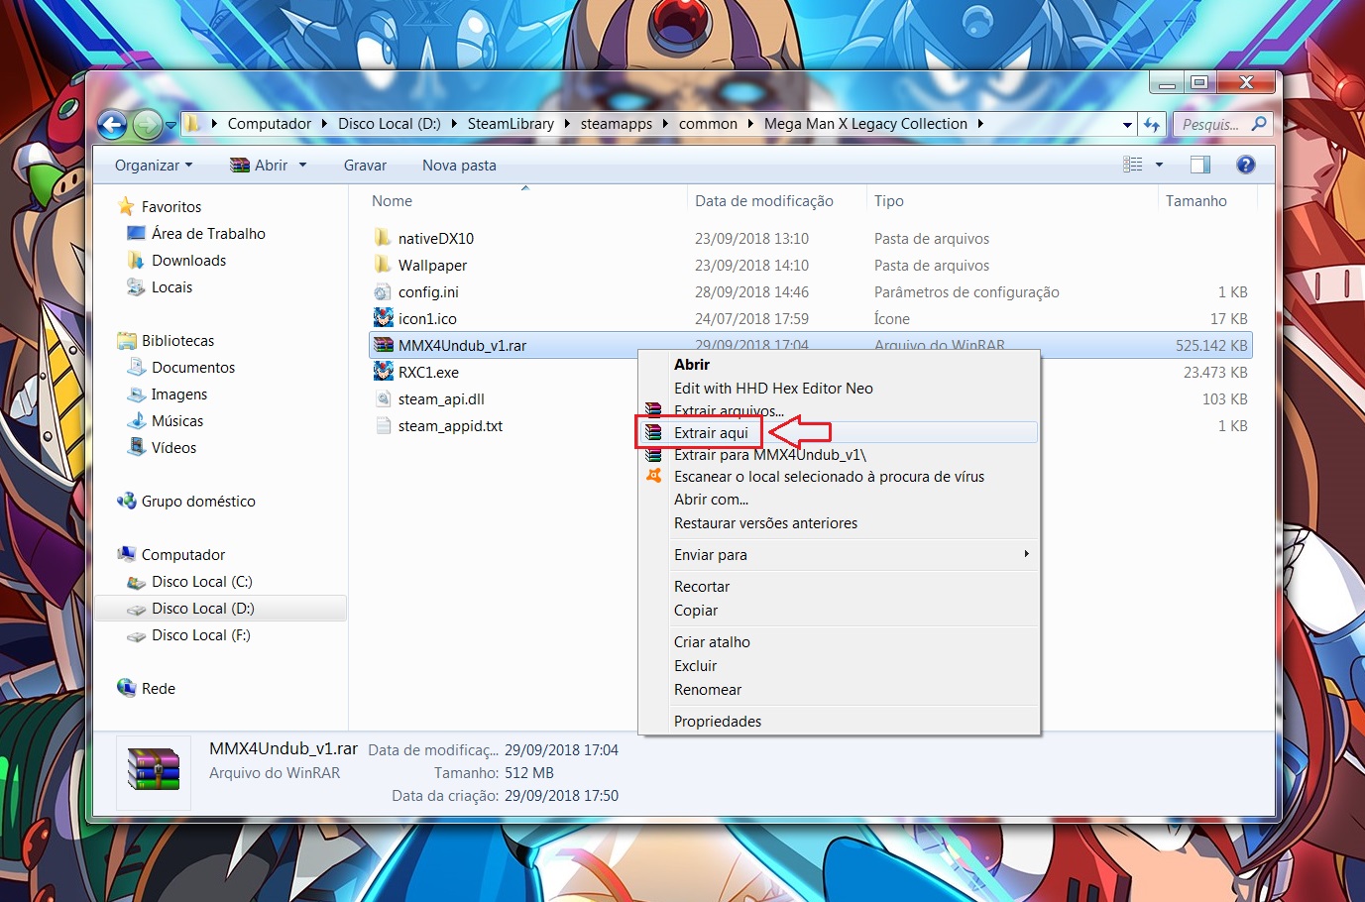Open recent pages dropdown beside Forward arrow

pyautogui.click(x=171, y=125)
